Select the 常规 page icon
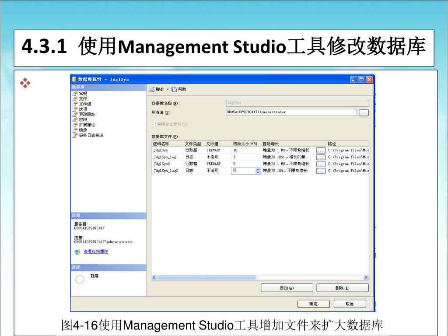The image size is (448, 336). pos(75,94)
